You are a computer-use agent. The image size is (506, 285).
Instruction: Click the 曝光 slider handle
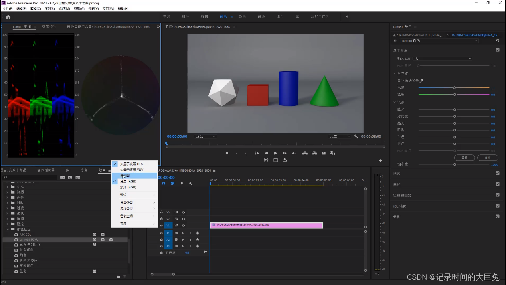(x=455, y=109)
